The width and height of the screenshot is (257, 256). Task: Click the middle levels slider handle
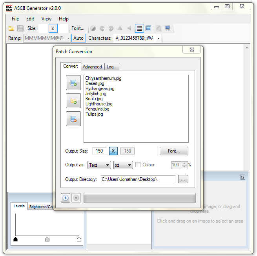[x=47, y=239]
